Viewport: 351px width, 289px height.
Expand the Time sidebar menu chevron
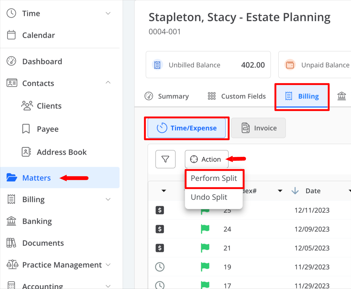point(108,13)
